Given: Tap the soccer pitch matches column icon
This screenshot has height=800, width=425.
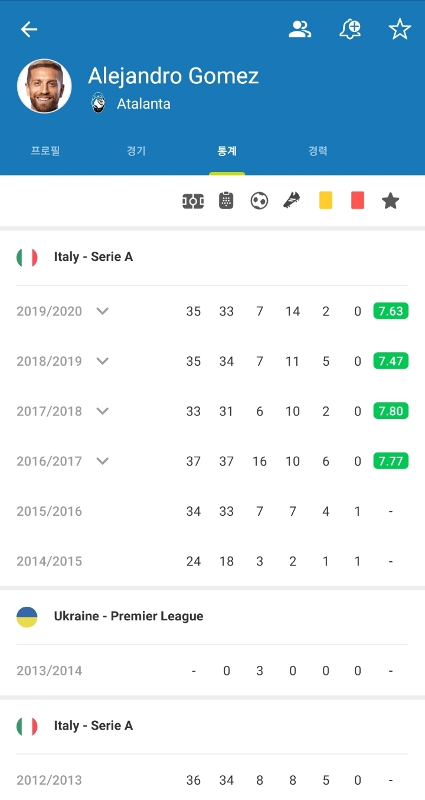Looking at the screenshot, I should point(193,201).
